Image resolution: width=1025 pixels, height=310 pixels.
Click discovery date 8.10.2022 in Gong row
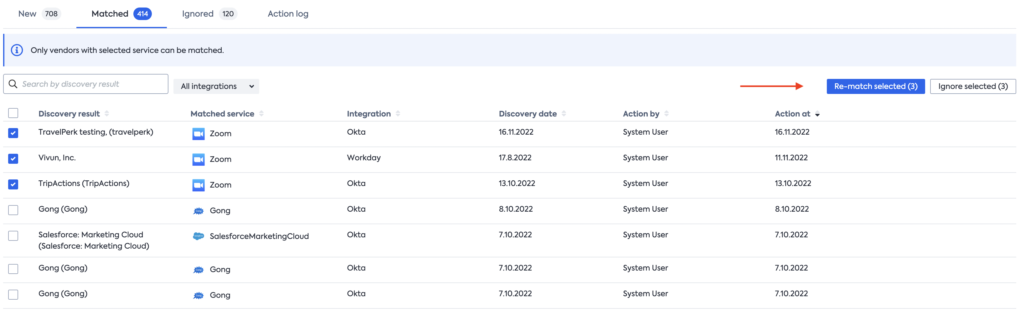tap(516, 209)
